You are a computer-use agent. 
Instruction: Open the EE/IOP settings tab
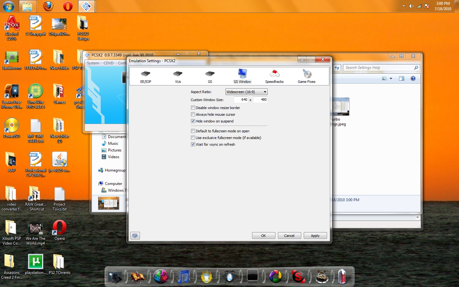146,77
